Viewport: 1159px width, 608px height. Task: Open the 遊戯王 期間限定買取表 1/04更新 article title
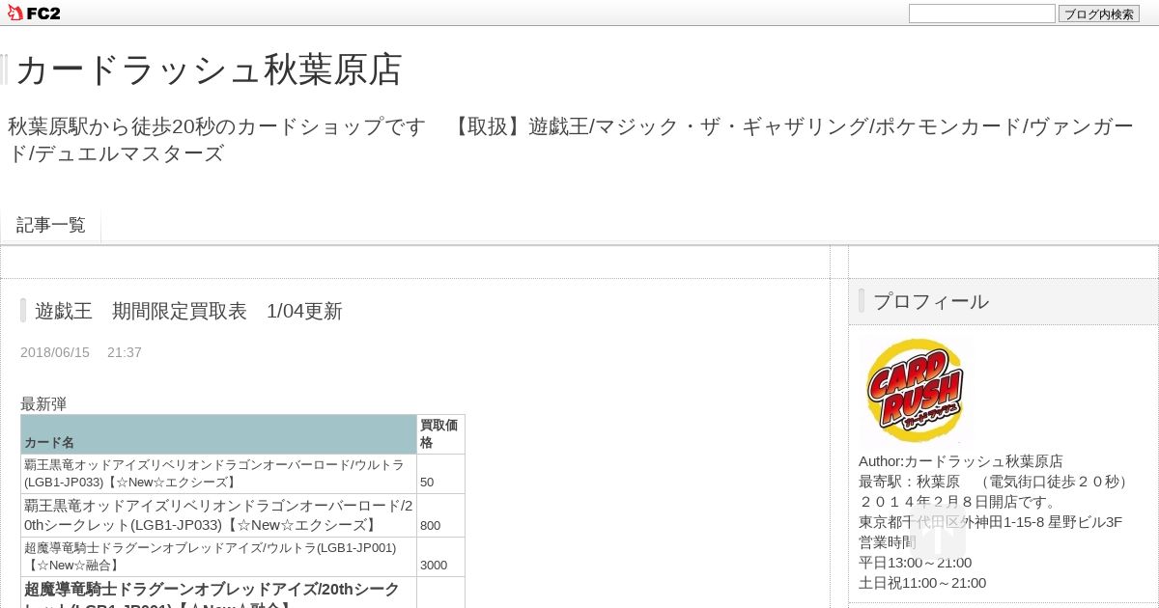188,311
